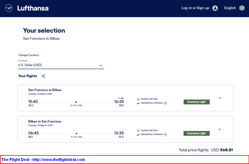The width and height of the screenshot is (249, 164).
Task: Click the 'San Francisco to Bilbao' card title
Action: click(45, 90)
